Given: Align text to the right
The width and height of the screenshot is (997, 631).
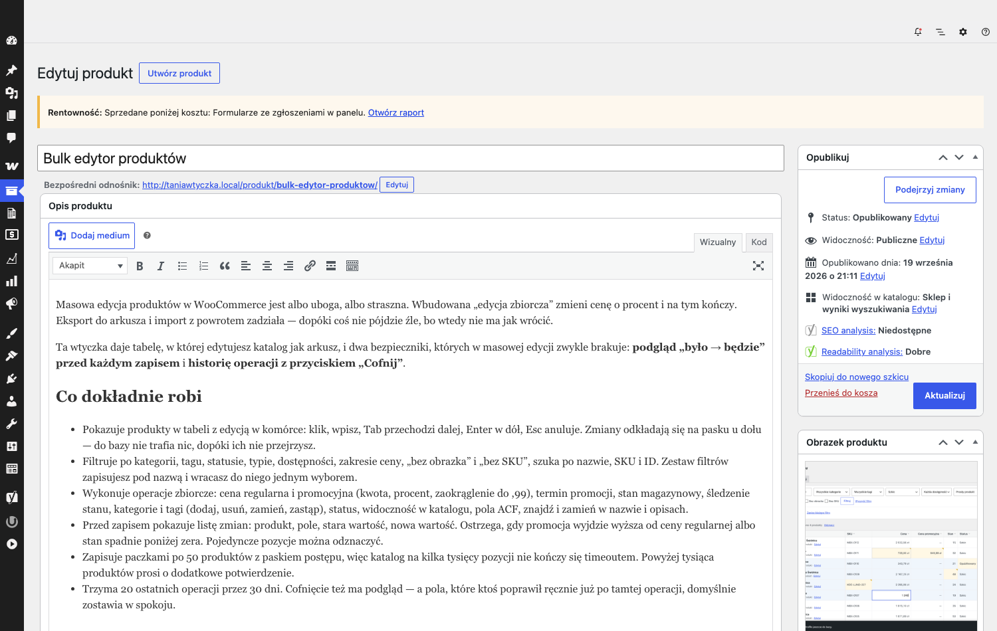Looking at the screenshot, I should (x=288, y=266).
